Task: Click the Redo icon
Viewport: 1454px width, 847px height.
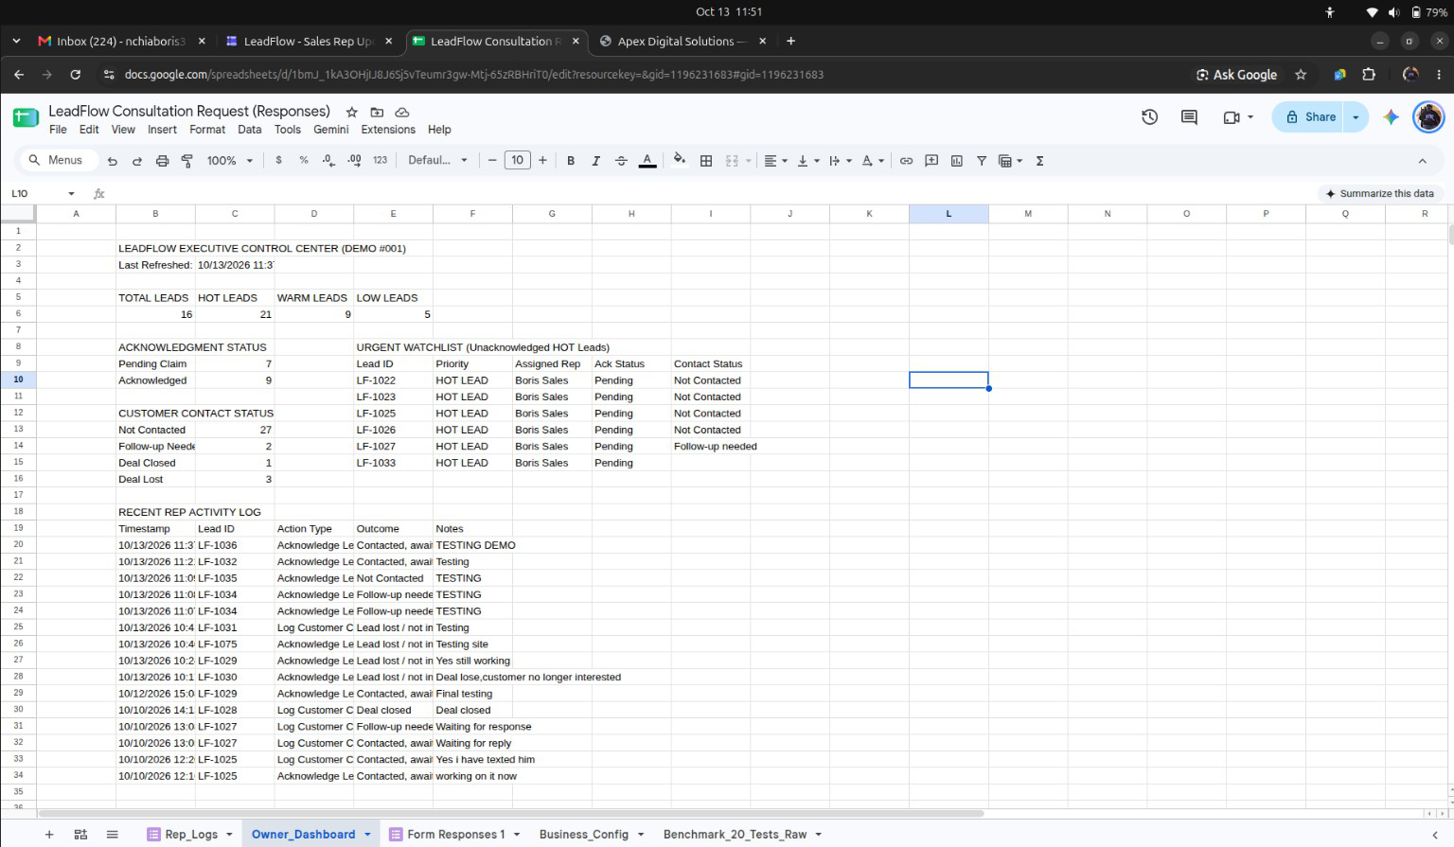Action: (137, 161)
